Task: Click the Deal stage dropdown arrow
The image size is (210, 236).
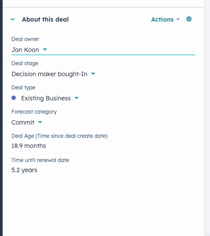Action: point(93,74)
